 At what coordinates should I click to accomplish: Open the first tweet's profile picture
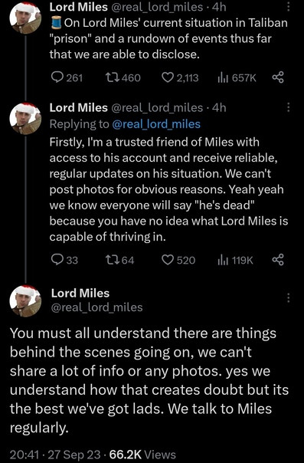[26, 17]
